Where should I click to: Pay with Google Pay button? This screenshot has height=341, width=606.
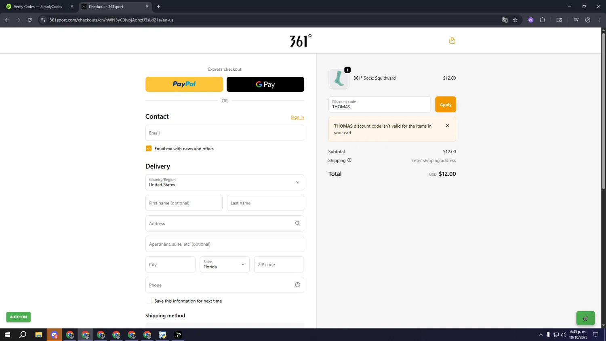(265, 84)
